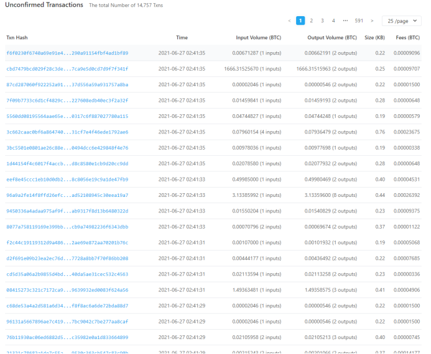Select page 3 in pagination
This screenshot has height=354, width=431.
pos(322,20)
